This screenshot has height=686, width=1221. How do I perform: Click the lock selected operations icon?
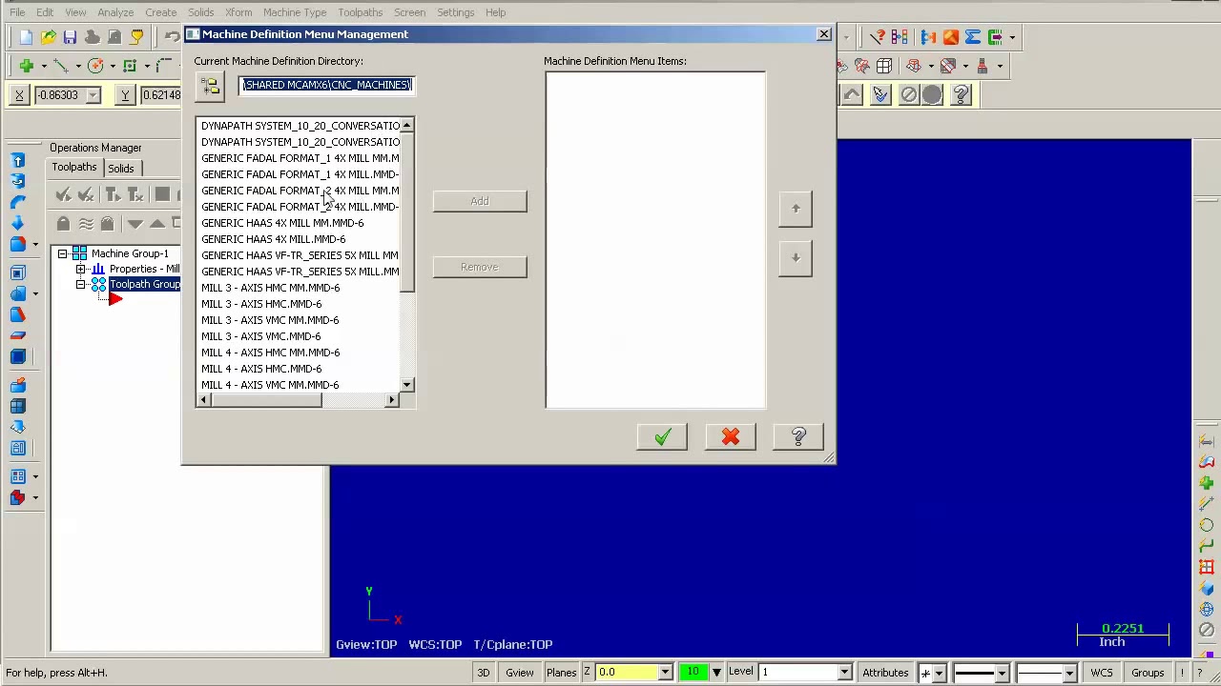pos(63,223)
